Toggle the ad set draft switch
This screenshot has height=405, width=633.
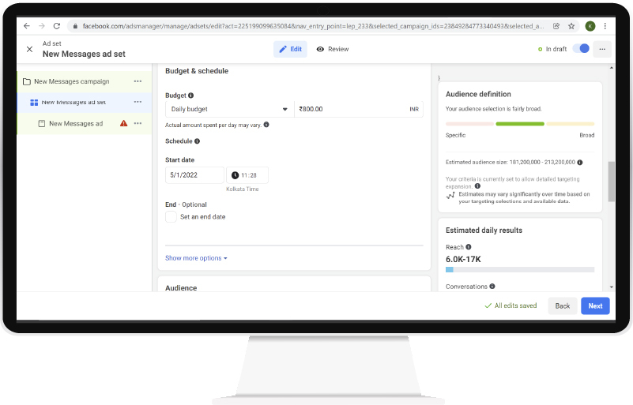click(582, 49)
